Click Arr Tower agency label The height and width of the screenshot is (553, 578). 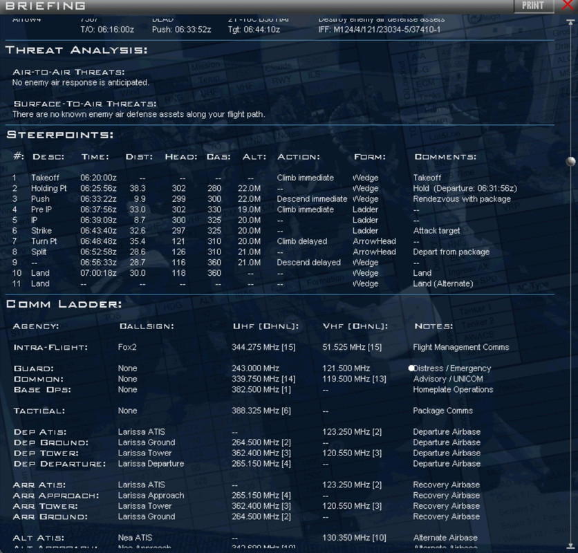pyautogui.click(x=46, y=507)
